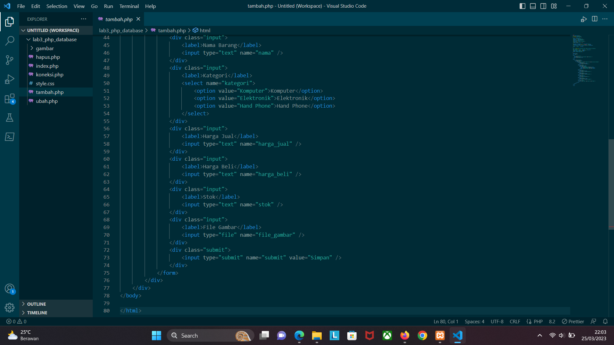This screenshot has width=614, height=345.
Task: Switch to the tambah.php editor tab
Action: 118,19
